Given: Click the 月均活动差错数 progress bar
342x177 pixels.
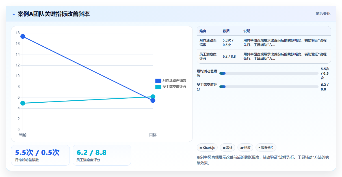Looking at the screenshot, I should pos(269,73).
